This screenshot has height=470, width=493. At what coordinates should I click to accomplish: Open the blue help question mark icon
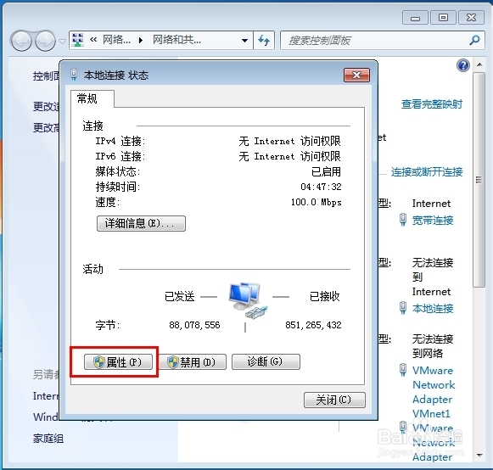[463, 65]
